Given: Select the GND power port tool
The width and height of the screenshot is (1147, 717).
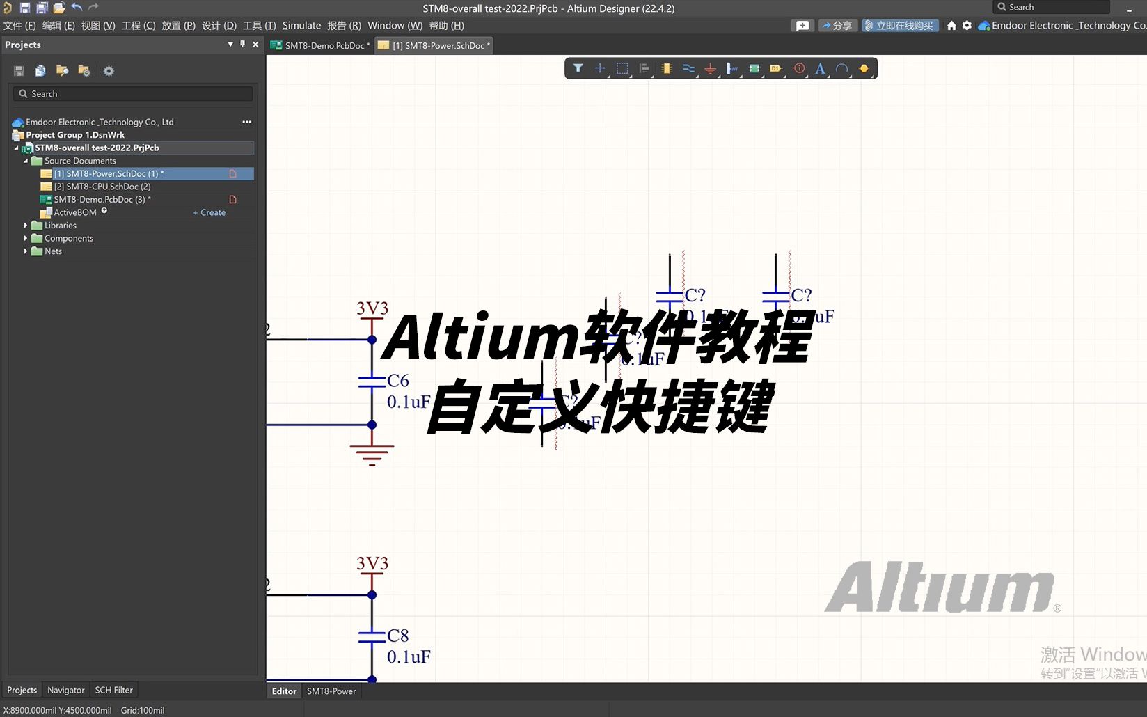Looking at the screenshot, I should [710, 68].
